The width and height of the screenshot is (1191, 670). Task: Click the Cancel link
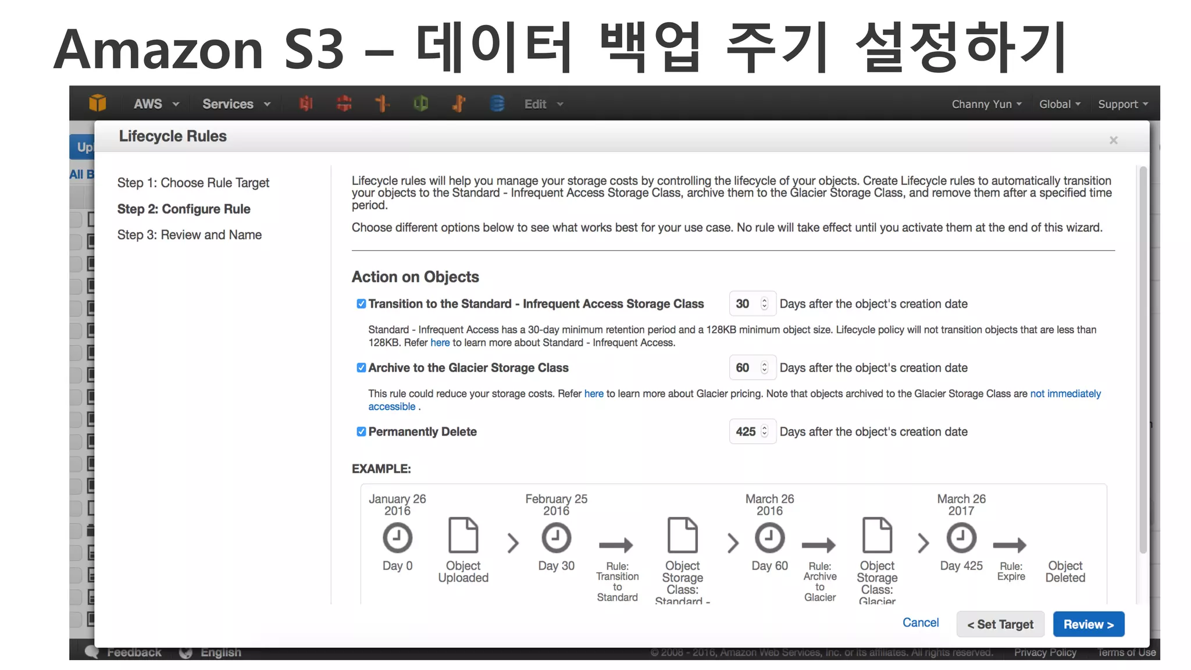coord(920,622)
